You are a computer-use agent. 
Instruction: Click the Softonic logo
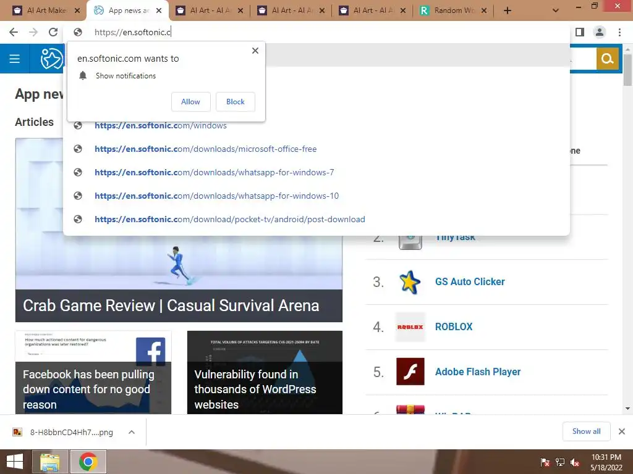click(52, 59)
